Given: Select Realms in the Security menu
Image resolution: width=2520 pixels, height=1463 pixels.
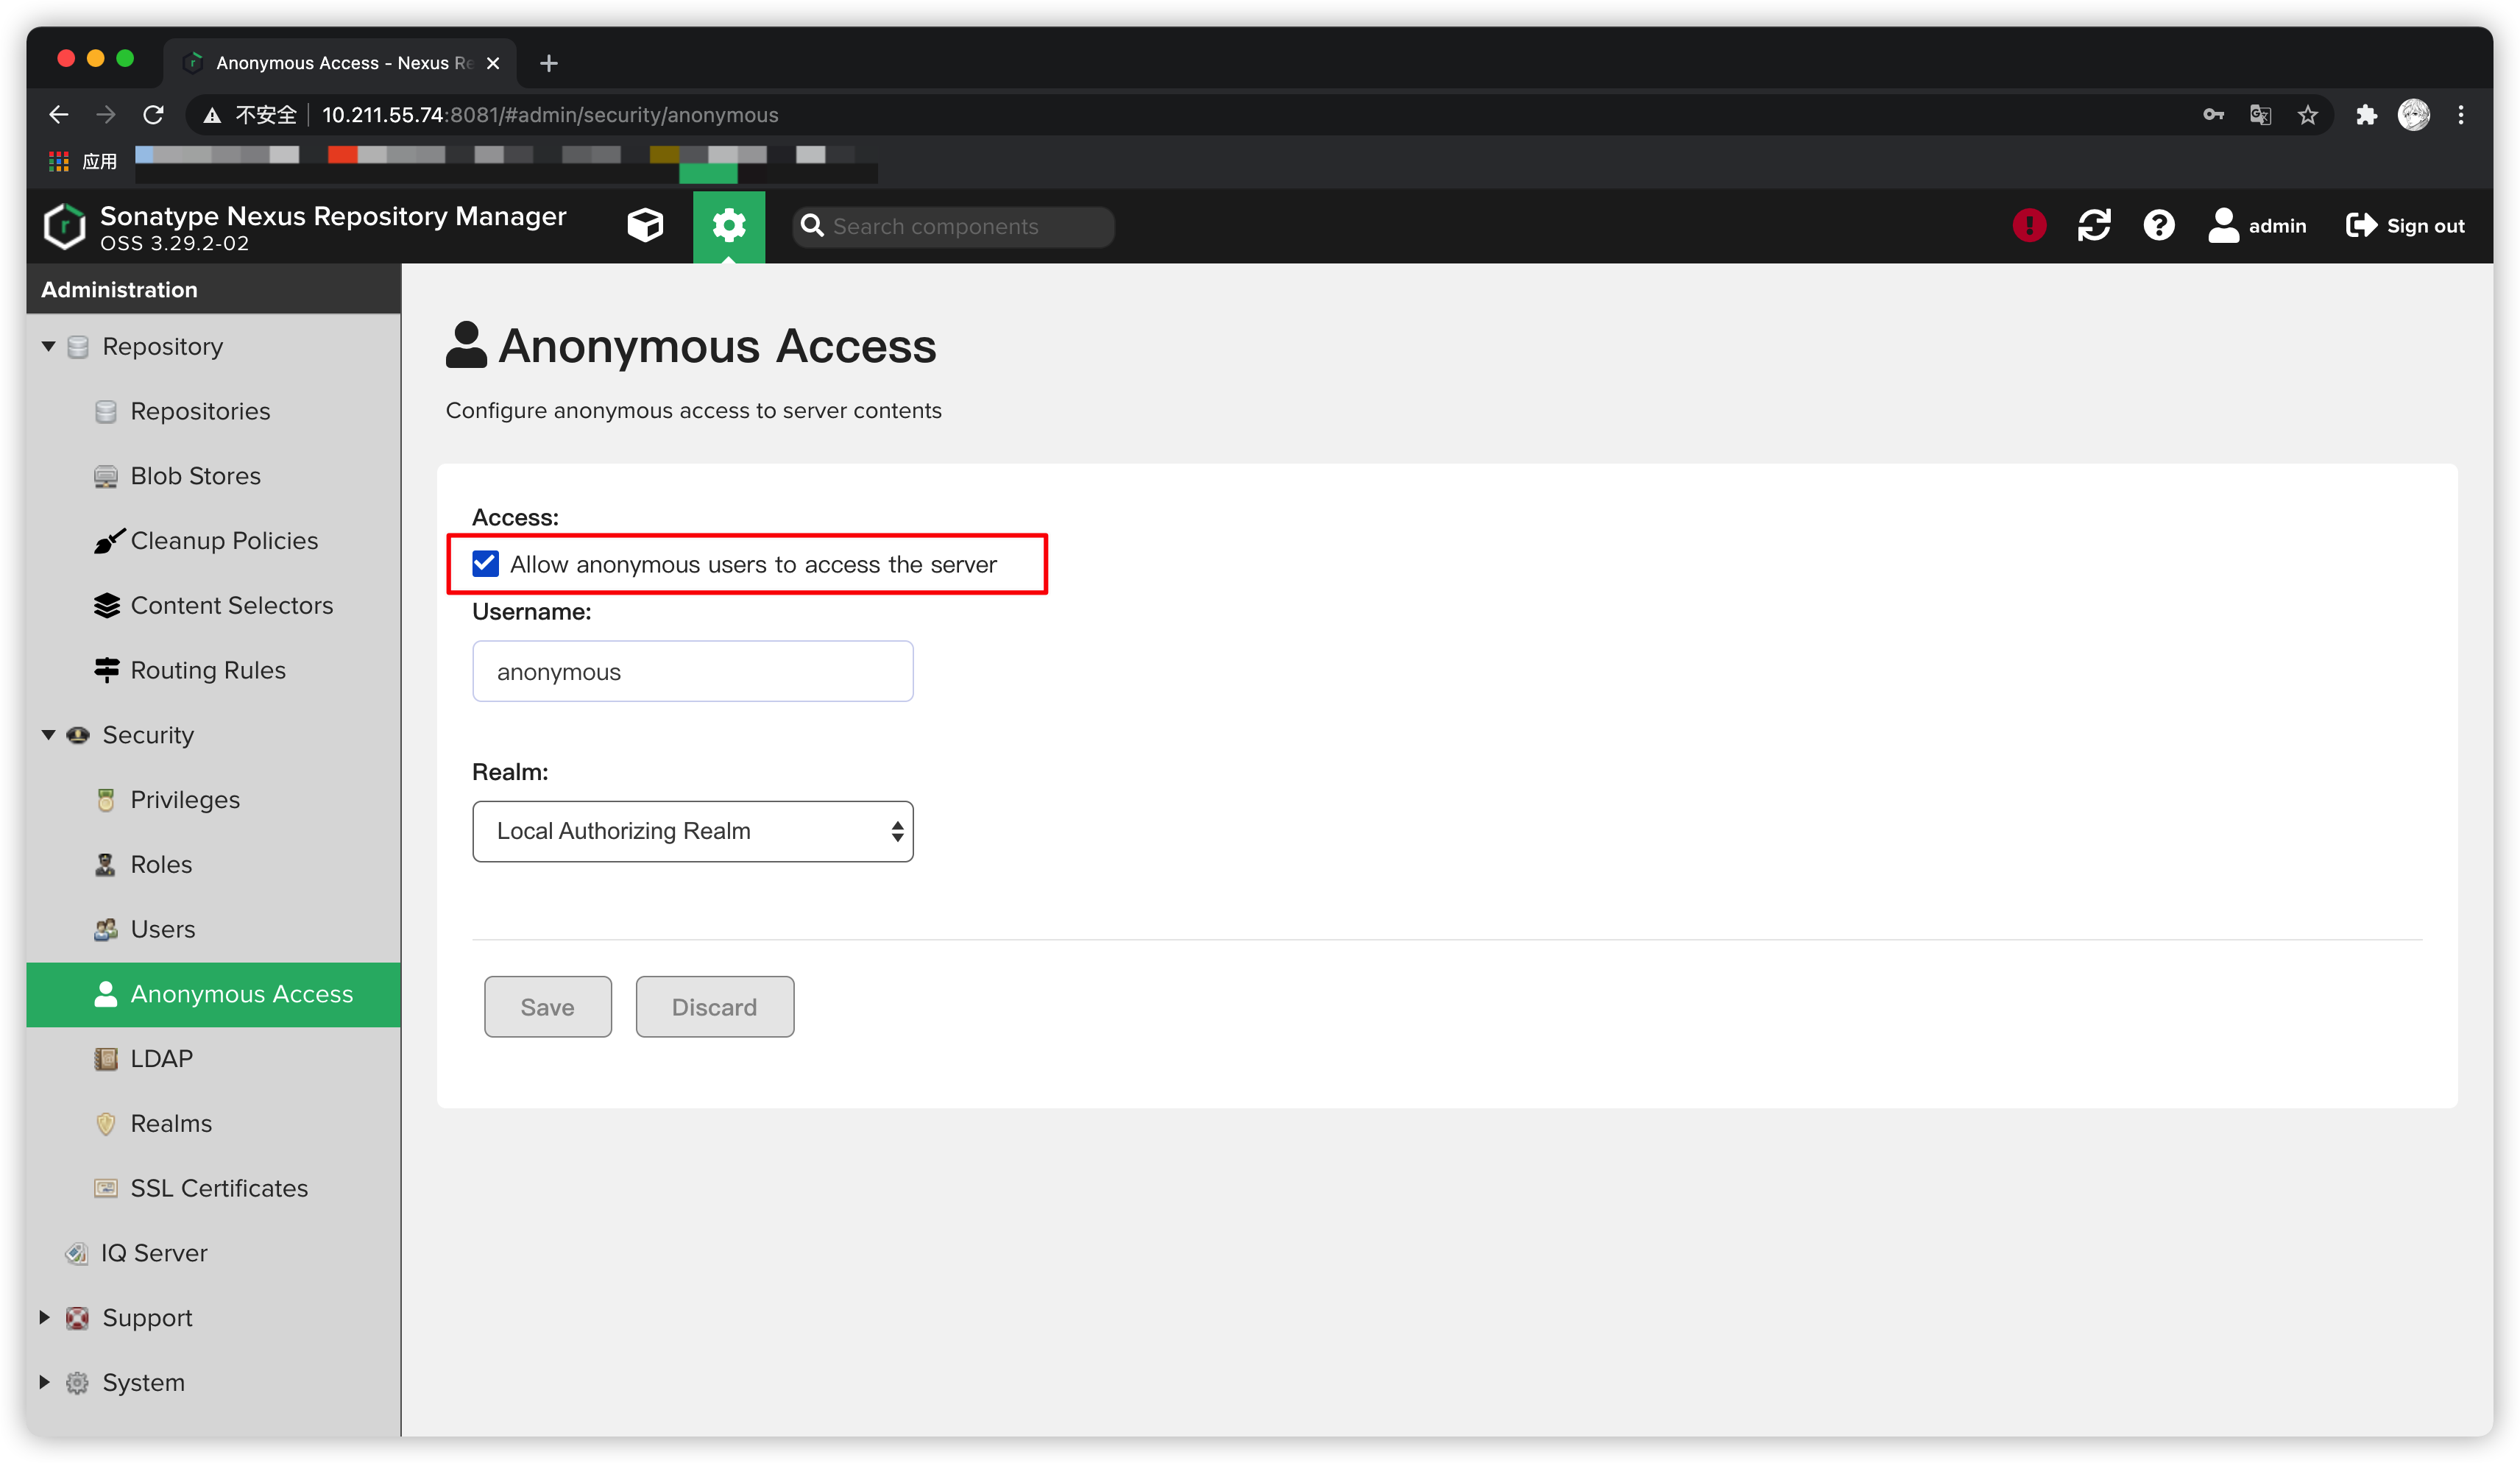Looking at the screenshot, I should coord(171,1123).
